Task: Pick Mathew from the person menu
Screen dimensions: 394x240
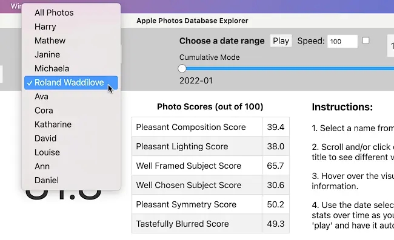Action: coord(71,41)
